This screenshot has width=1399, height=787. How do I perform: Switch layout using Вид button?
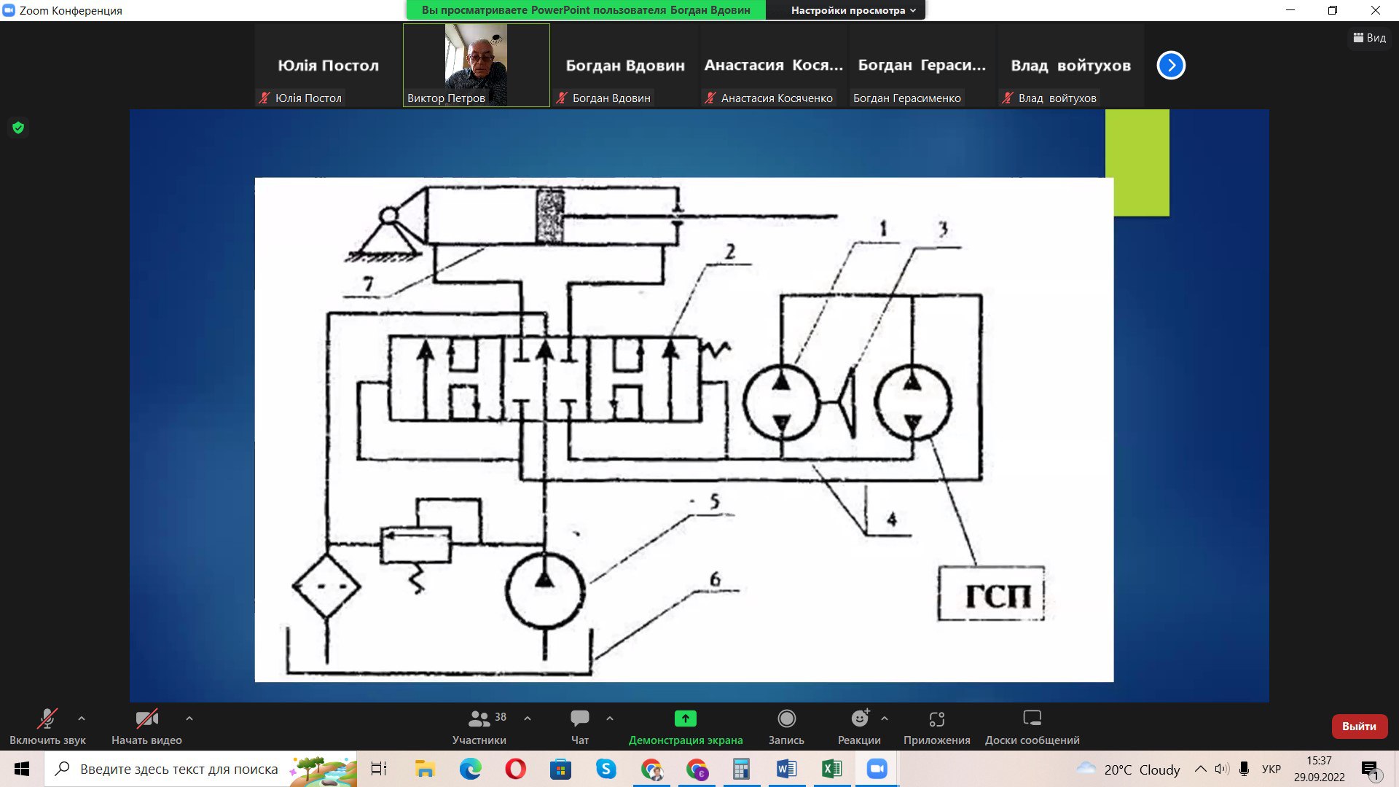pos(1370,38)
